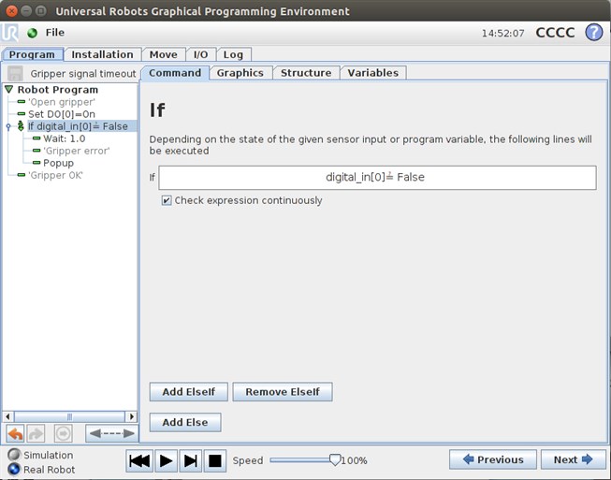
Task: Open the Structure tab
Action: (x=306, y=73)
